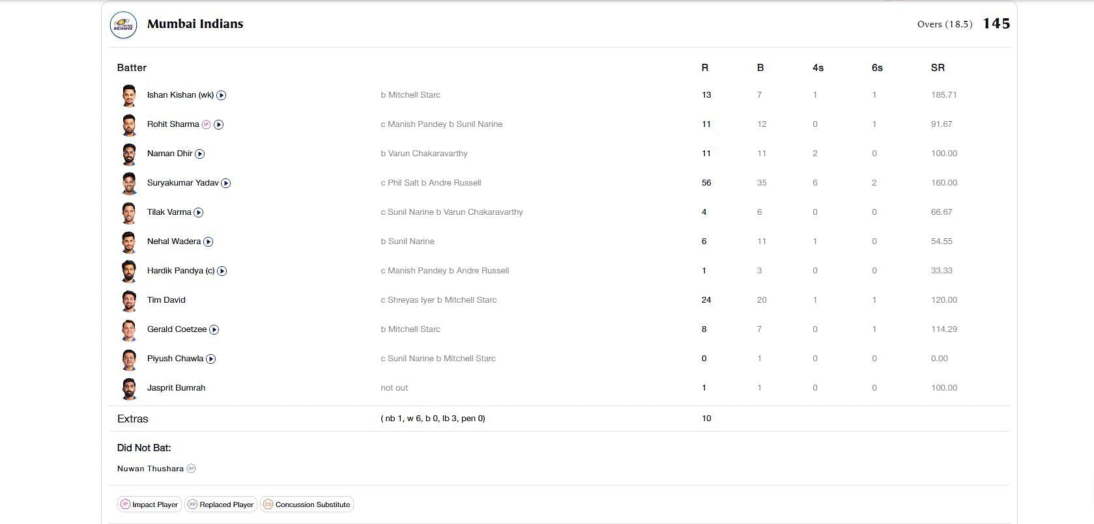Image resolution: width=1094 pixels, height=524 pixels.
Task: Click Piyush Chawla's strike rate 0.00
Action: click(x=940, y=359)
